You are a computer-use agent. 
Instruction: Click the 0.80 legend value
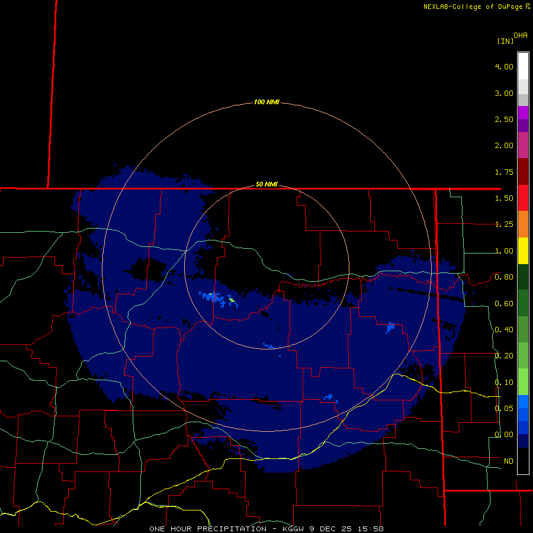click(504, 277)
